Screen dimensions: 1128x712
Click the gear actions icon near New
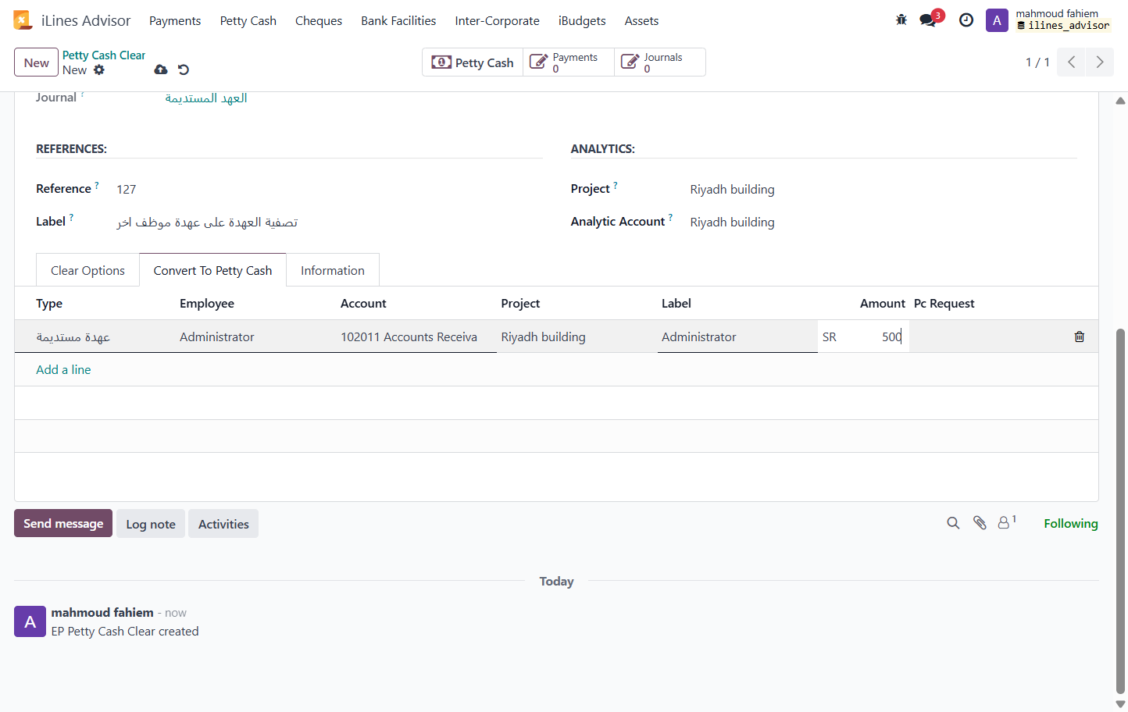99,70
